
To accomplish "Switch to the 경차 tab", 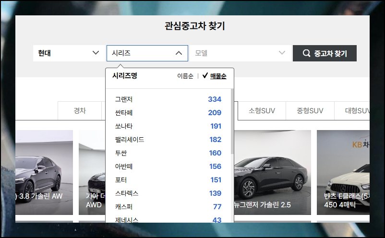I will tap(80, 111).
